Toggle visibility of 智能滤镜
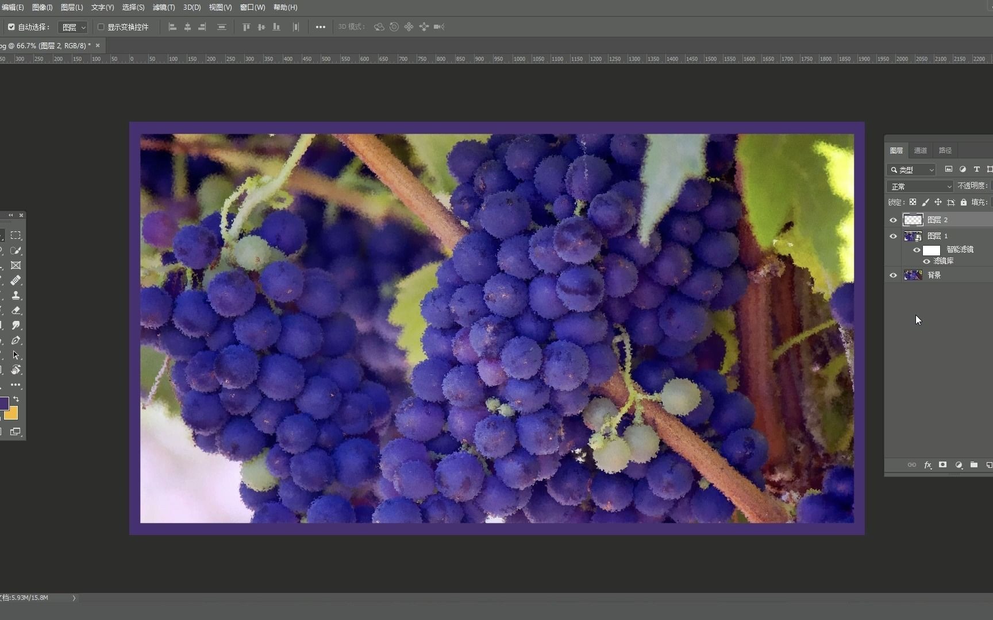 (x=918, y=250)
